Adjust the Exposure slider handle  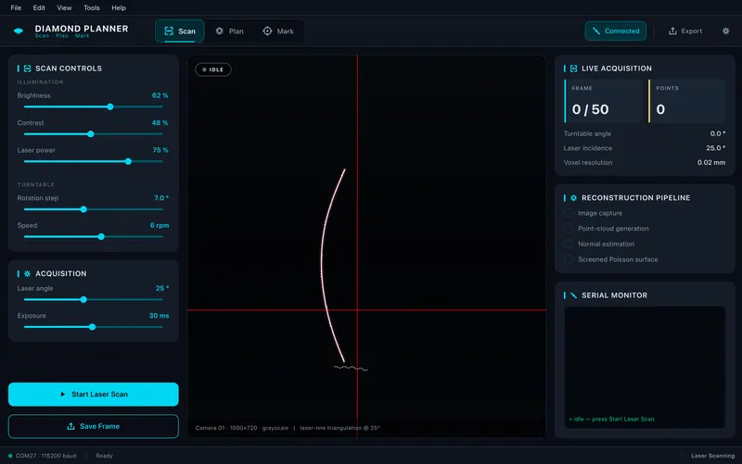[x=92, y=327]
